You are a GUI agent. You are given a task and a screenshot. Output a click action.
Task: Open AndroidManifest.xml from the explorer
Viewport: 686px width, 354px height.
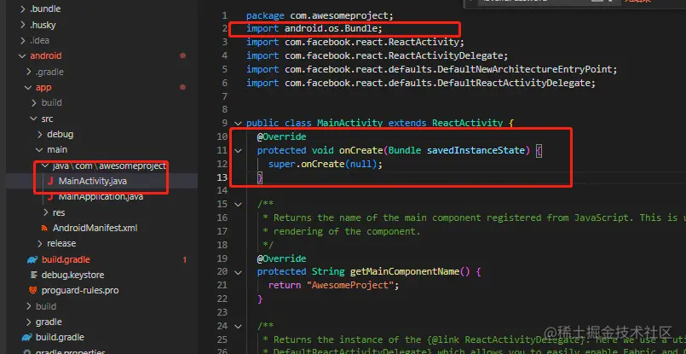click(x=95, y=229)
